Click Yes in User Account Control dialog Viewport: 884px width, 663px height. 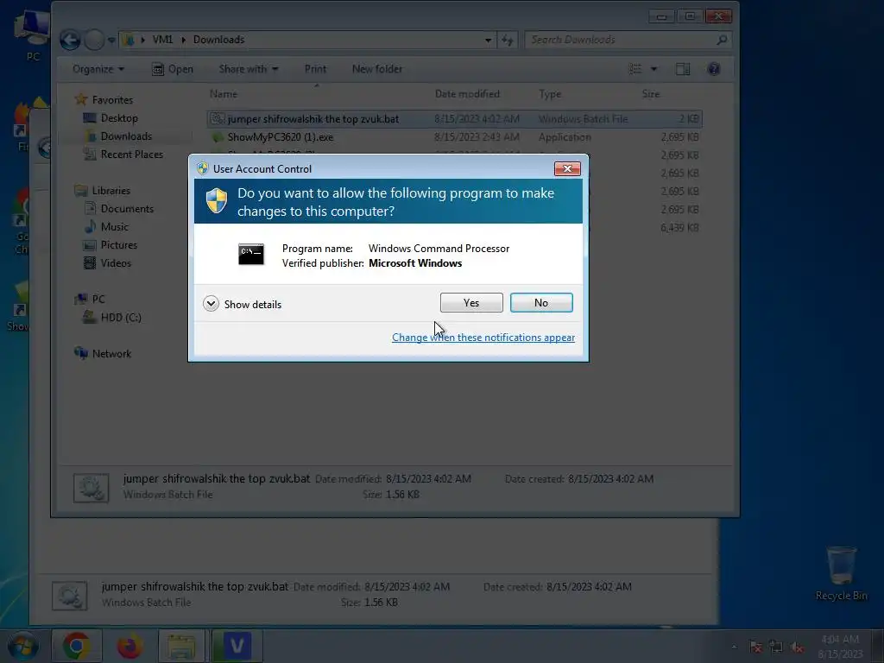point(471,303)
